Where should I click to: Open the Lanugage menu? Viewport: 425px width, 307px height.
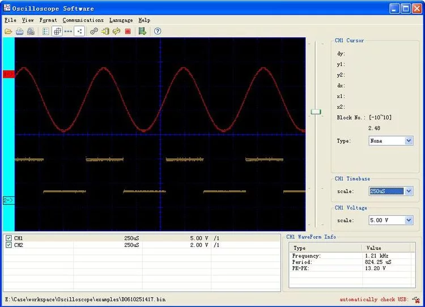121,20
